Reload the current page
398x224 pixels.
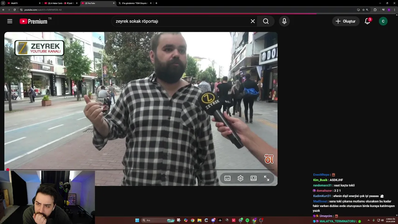click(15, 10)
